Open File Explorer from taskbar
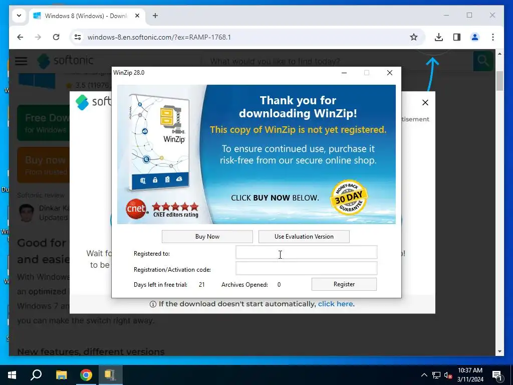The width and height of the screenshot is (513, 385). [x=61, y=375]
